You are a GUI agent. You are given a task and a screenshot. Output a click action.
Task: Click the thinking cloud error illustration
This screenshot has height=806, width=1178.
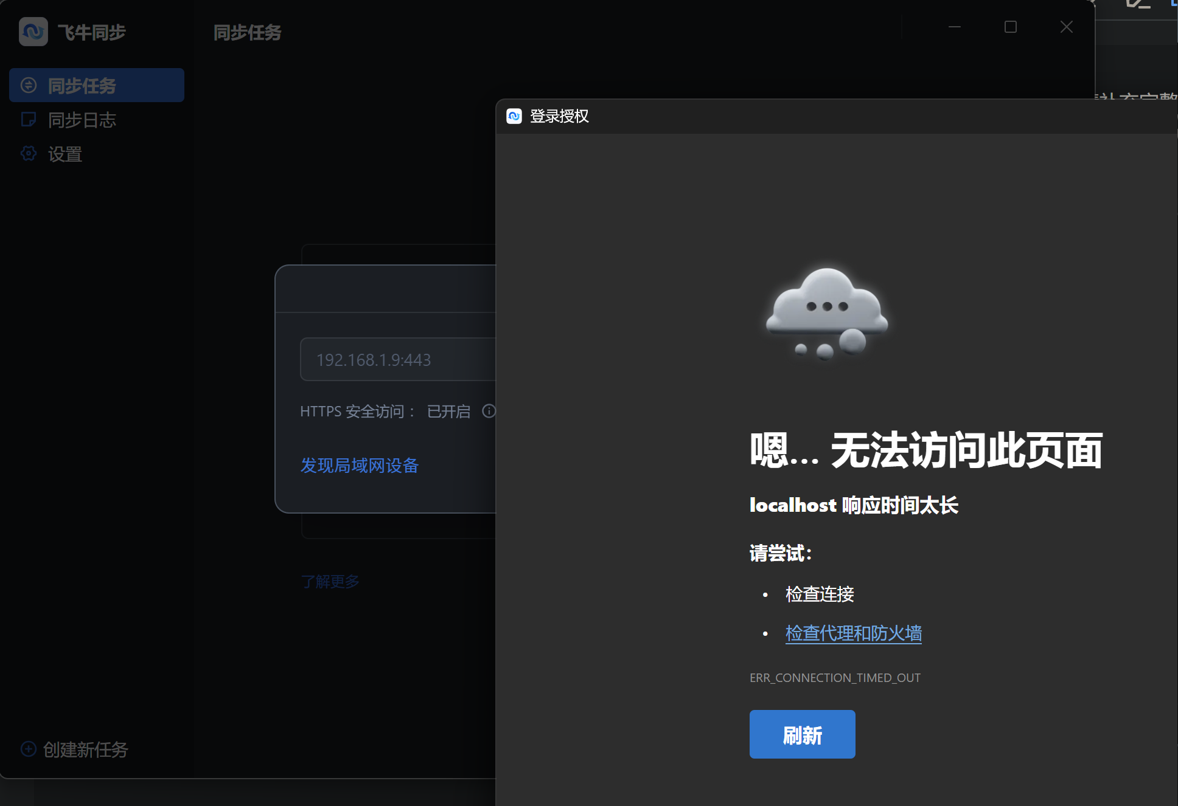(x=826, y=313)
